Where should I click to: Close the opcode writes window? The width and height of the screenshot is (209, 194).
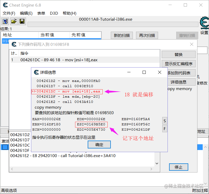(x=191, y=44)
